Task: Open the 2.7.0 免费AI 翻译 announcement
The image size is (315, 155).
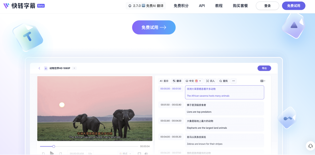Action: click(x=146, y=6)
